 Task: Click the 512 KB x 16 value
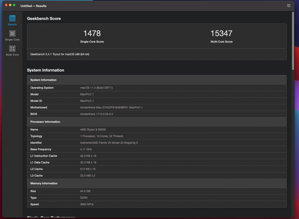click(x=88, y=169)
